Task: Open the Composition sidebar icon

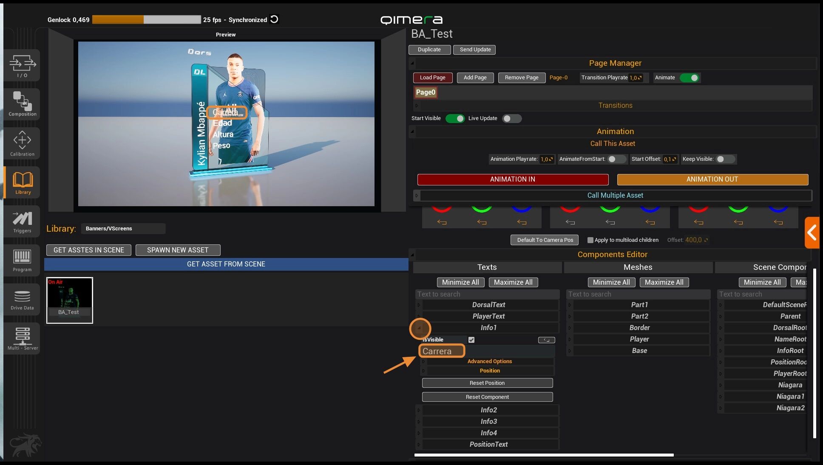Action: [x=22, y=104]
